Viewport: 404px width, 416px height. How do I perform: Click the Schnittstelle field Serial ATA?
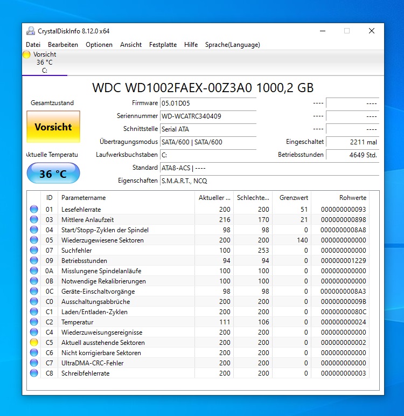coord(208,129)
